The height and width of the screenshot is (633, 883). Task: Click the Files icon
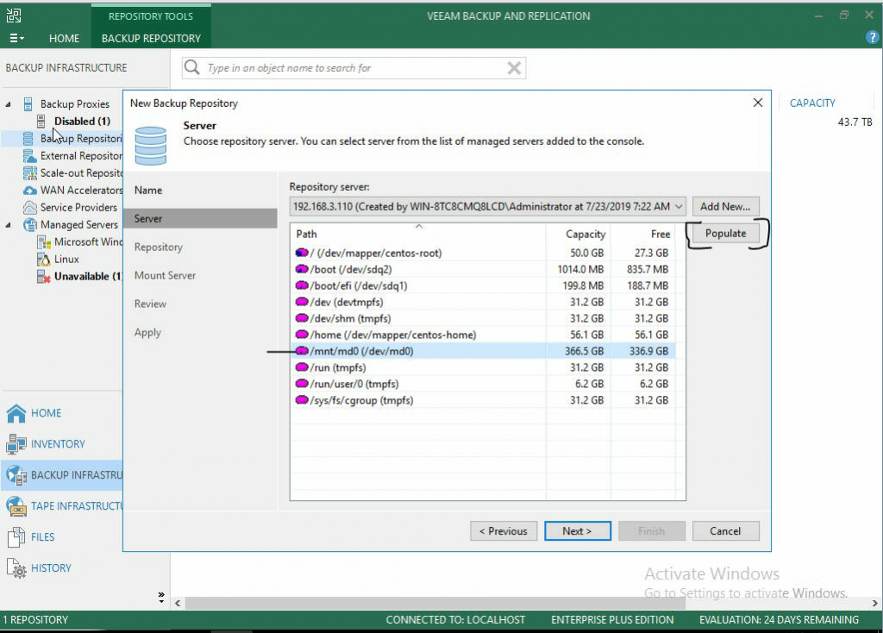click(16, 537)
